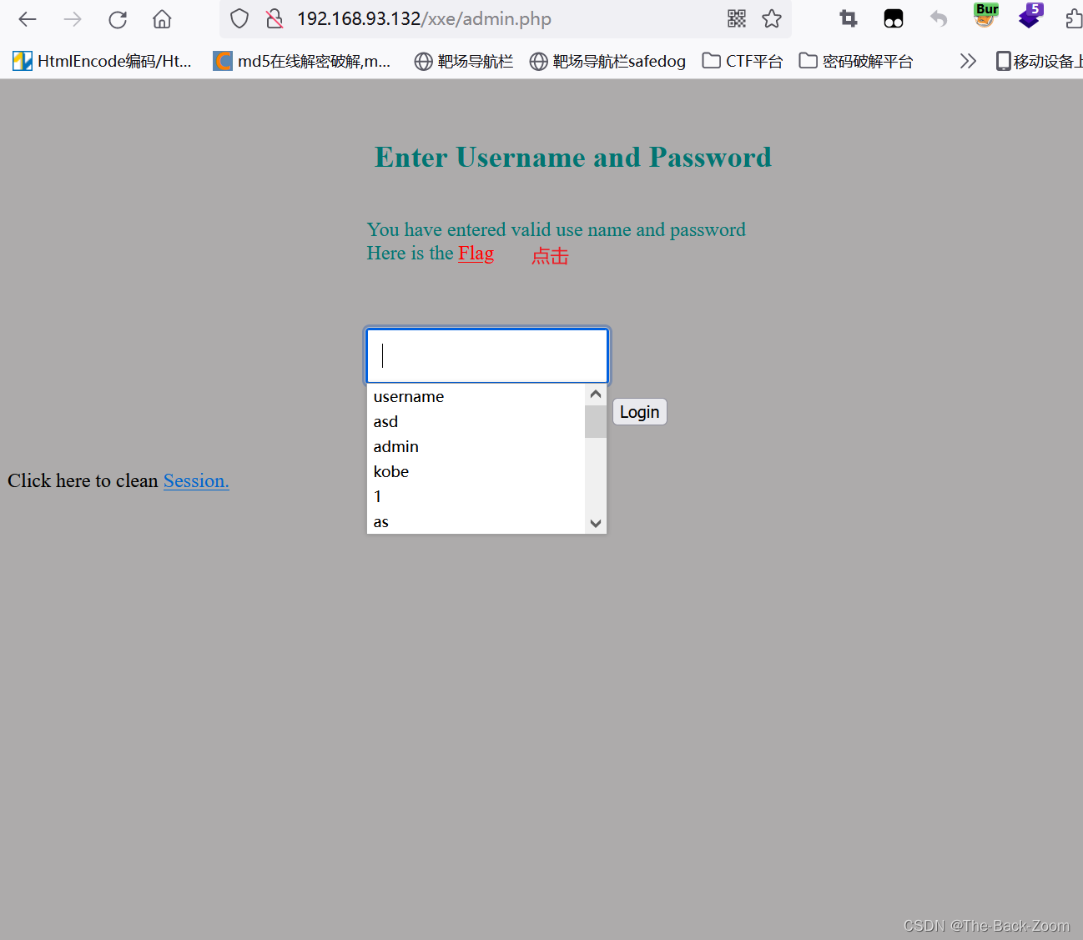Click the undo arrow toolbar icon
This screenshot has width=1083, height=940.
(x=939, y=18)
